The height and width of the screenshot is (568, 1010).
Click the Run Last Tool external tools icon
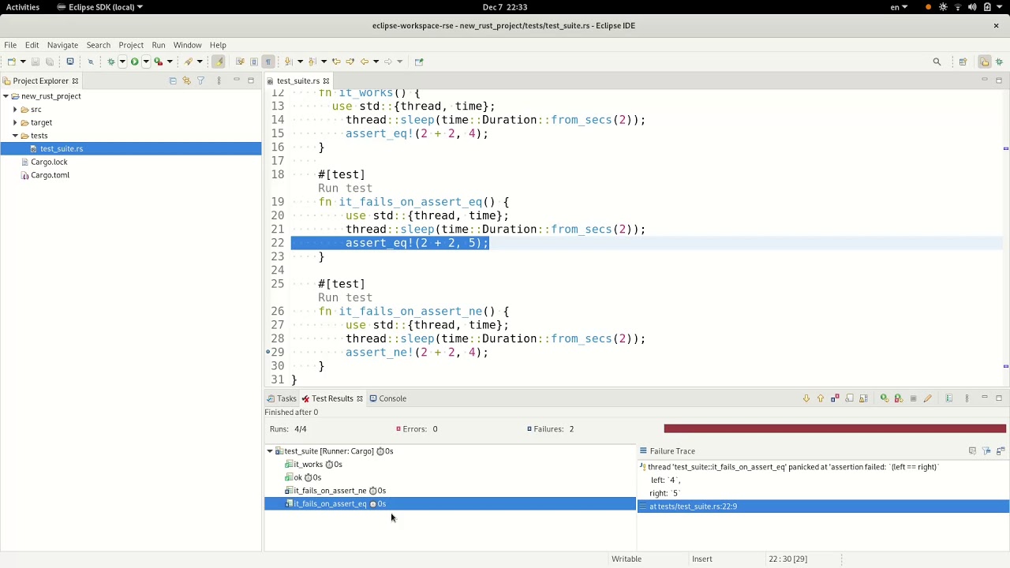click(x=159, y=62)
